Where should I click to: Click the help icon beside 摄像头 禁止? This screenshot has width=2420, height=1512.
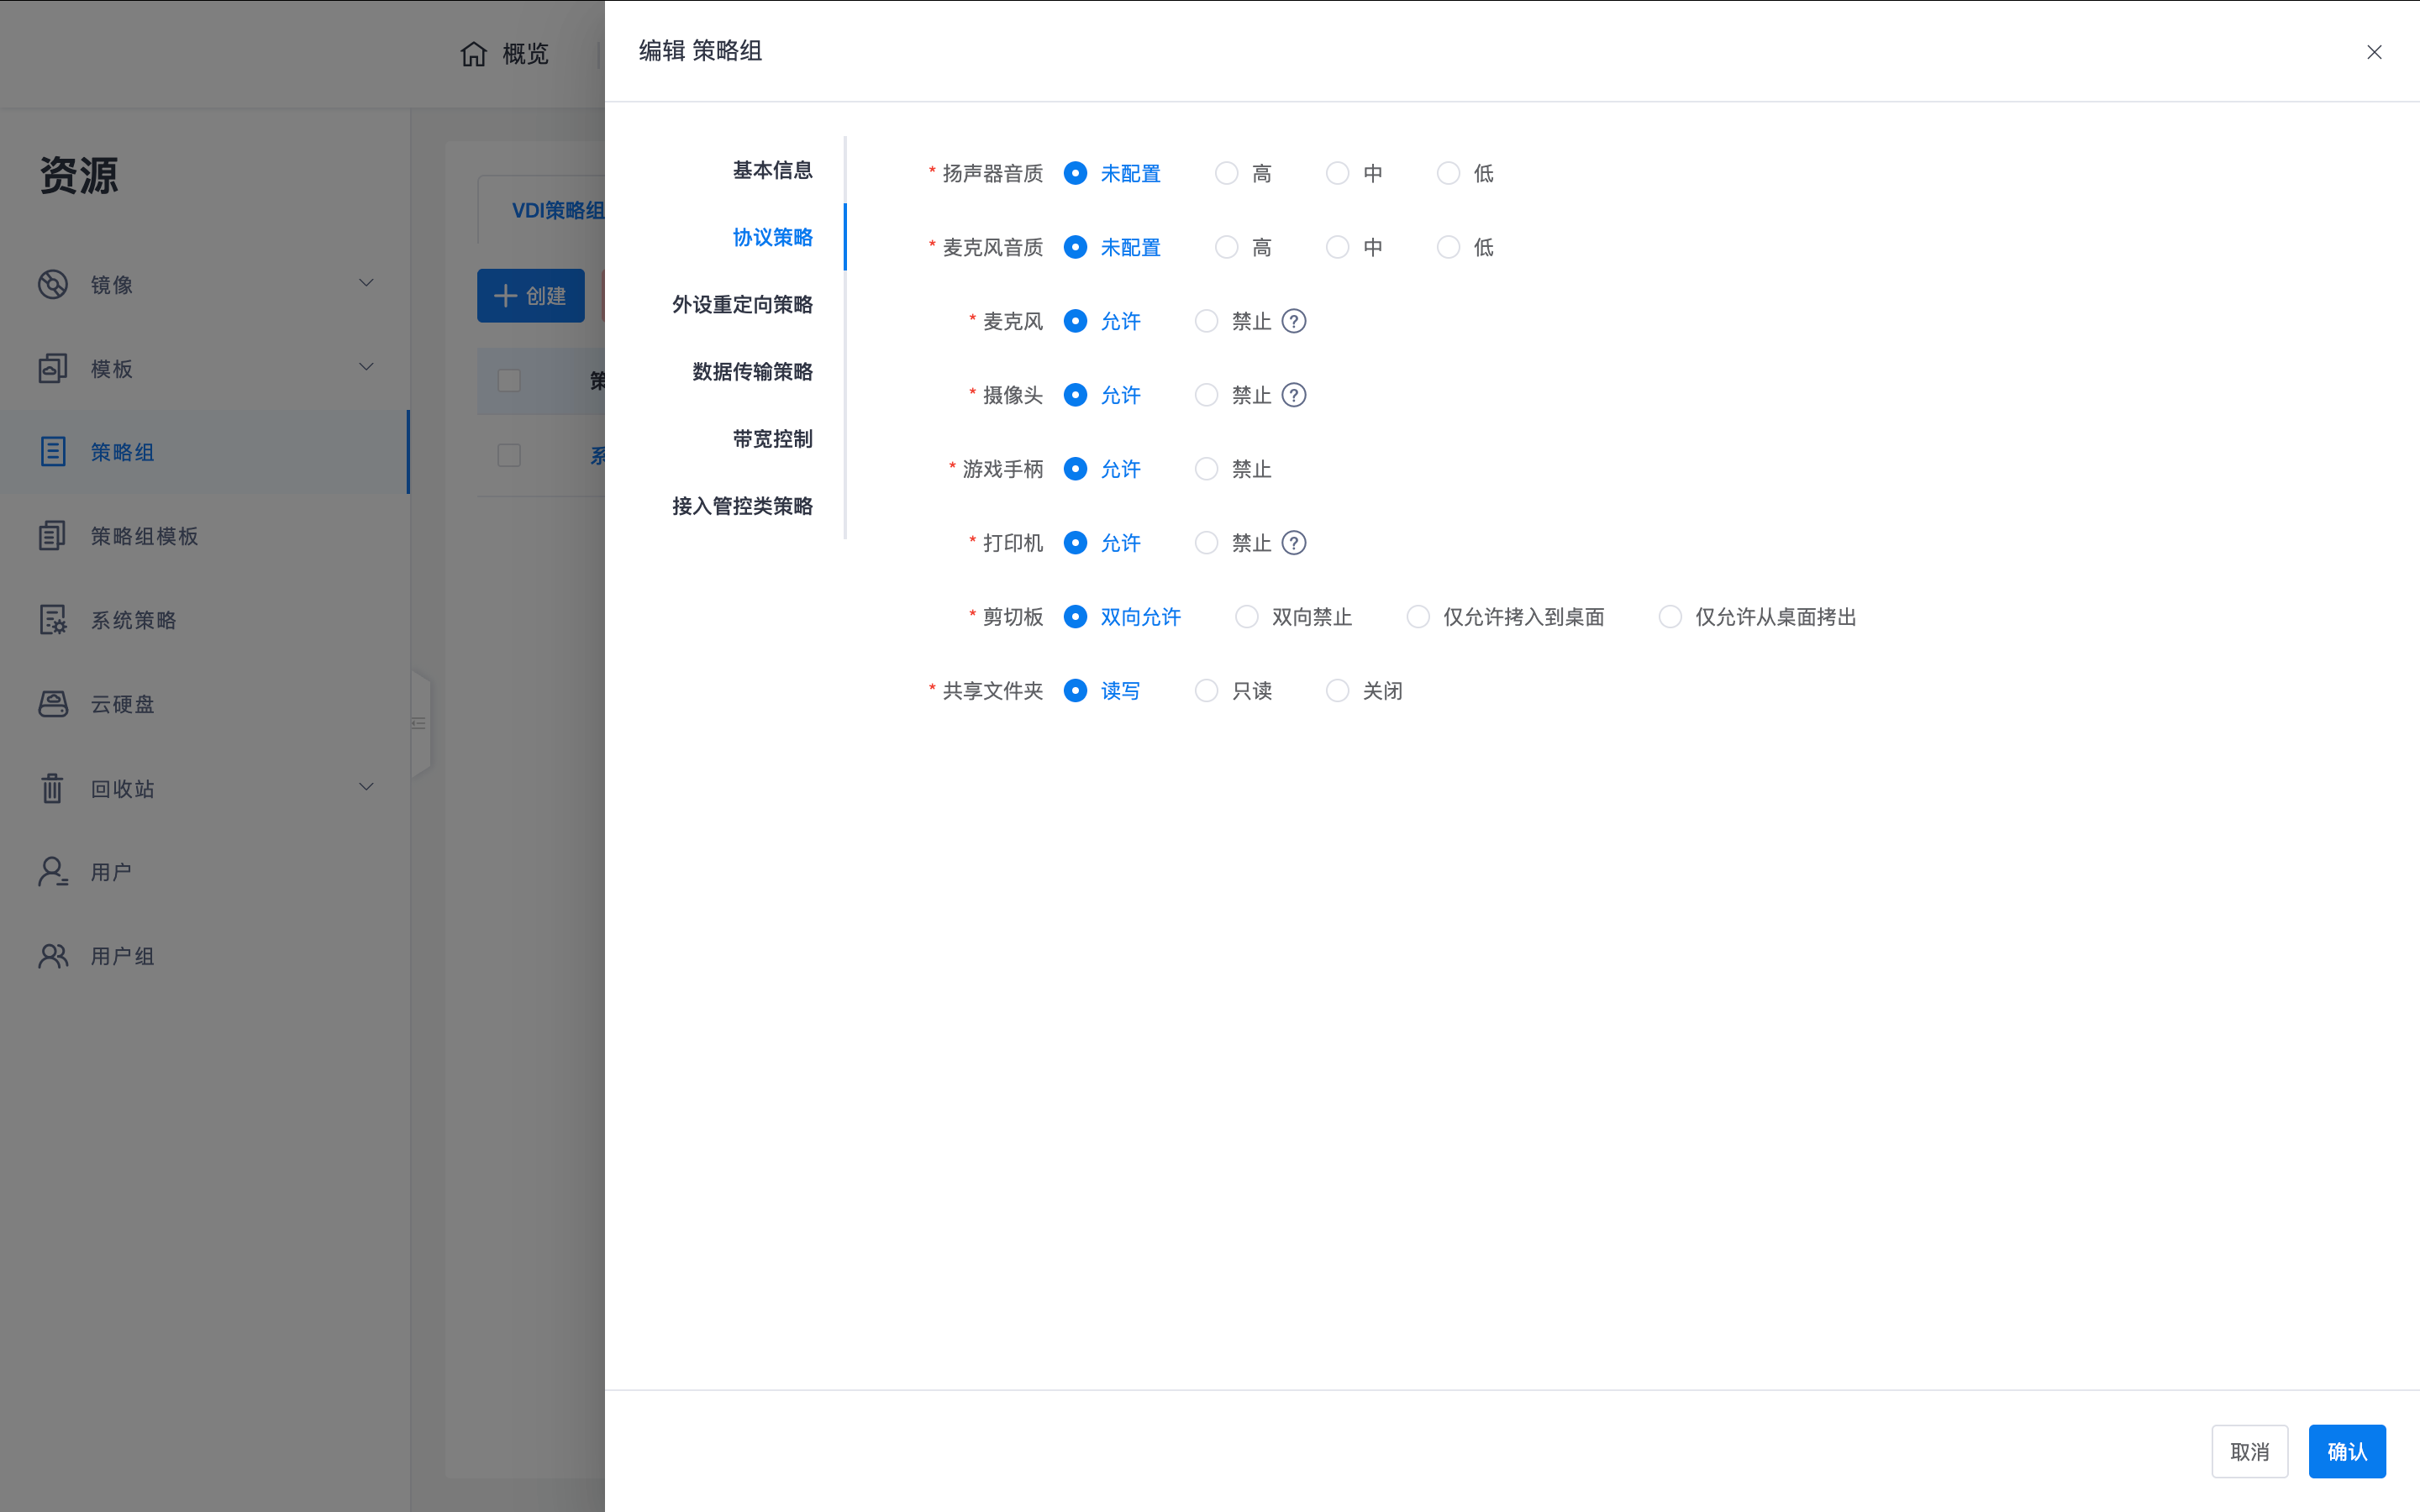(x=1294, y=395)
